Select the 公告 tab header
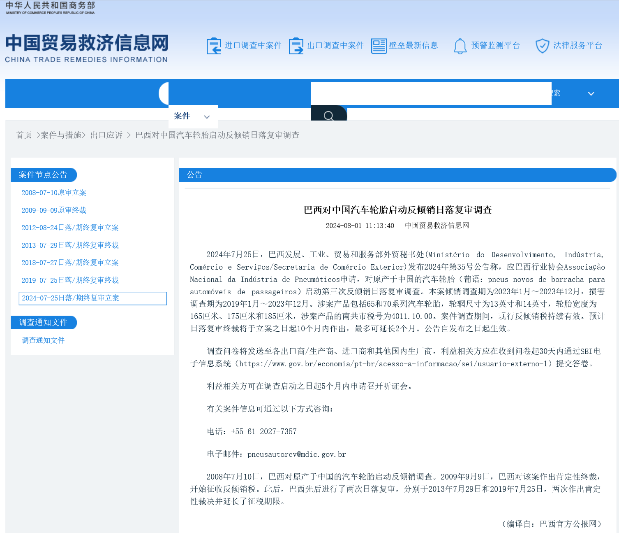Screen dimensions: 619x533 pyautogui.click(x=397, y=175)
